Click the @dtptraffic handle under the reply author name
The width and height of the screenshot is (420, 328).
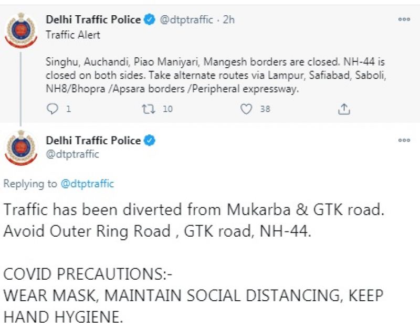[x=72, y=154]
